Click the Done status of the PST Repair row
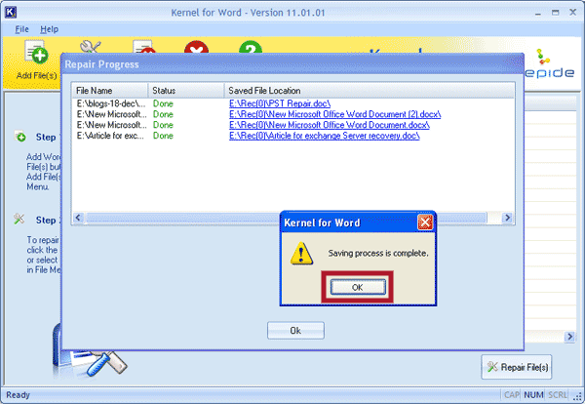Viewport: 585px width, 404px height. click(x=163, y=103)
